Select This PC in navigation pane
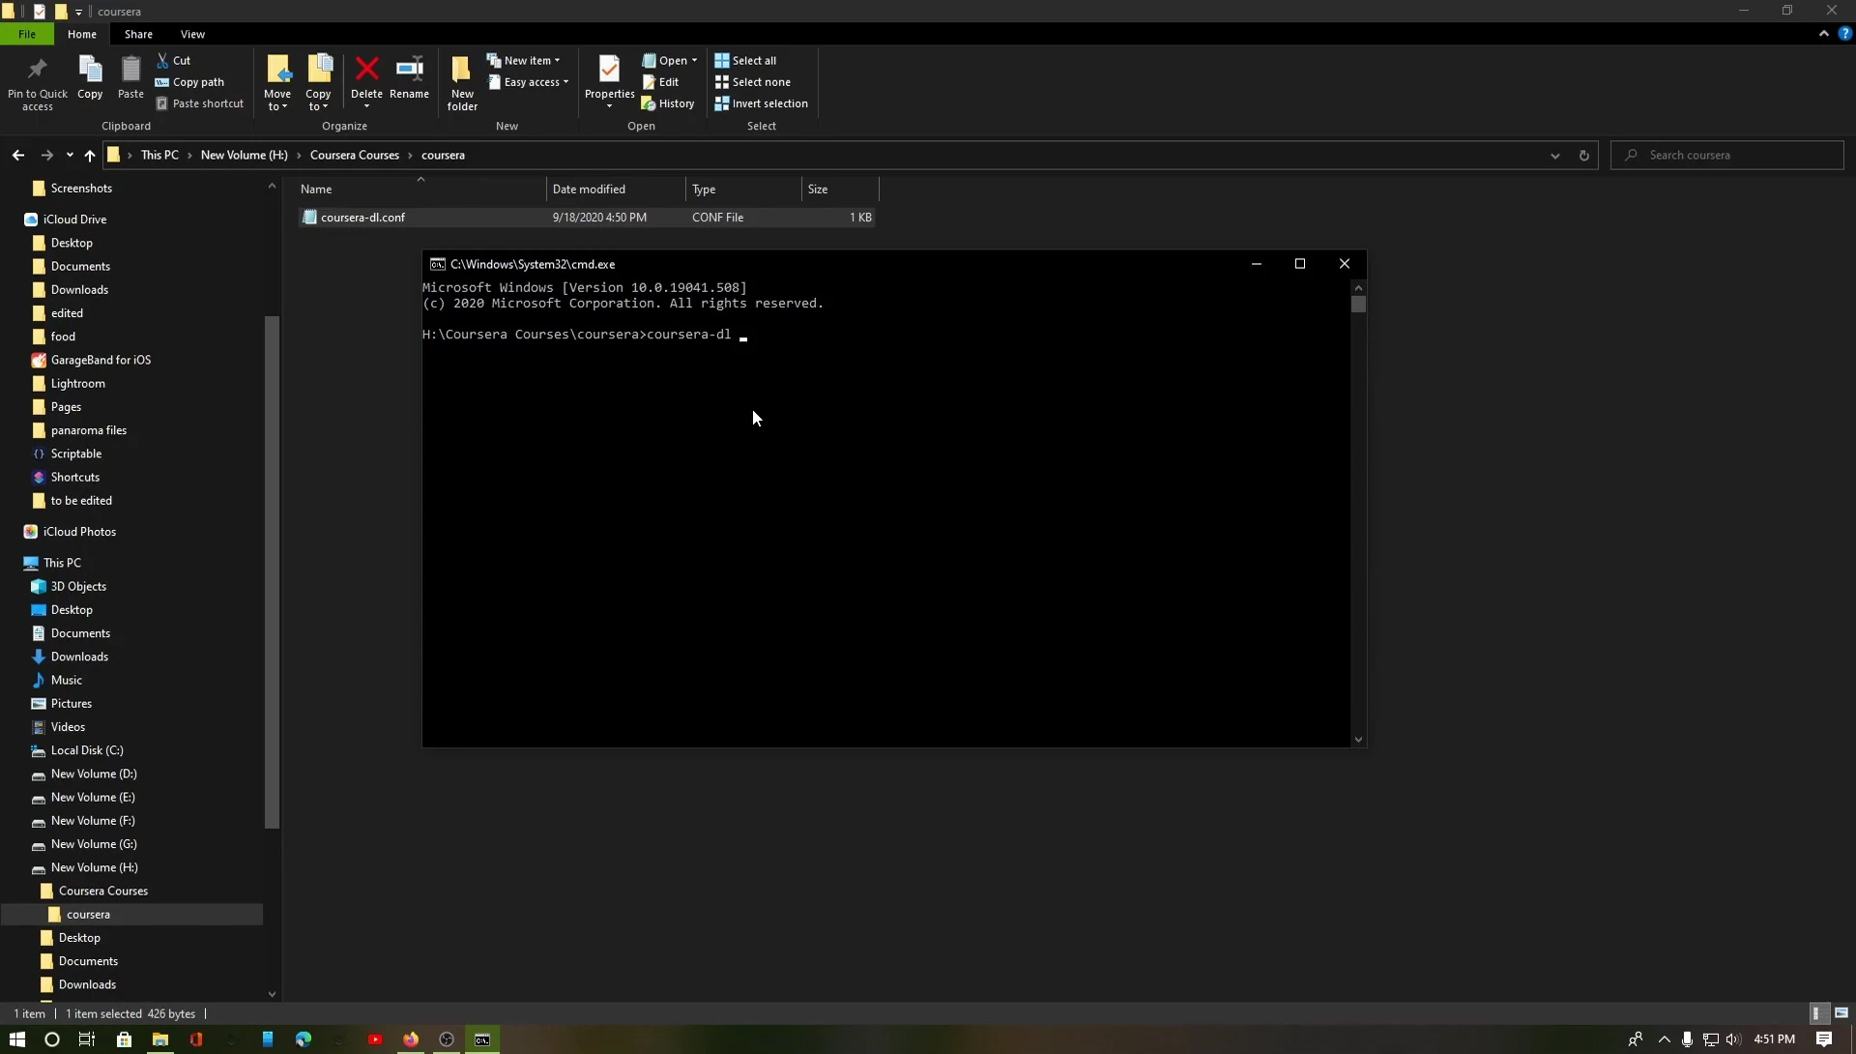Image resolution: width=1856 pixels, height=1054 pixels. (x=62, y=563)
